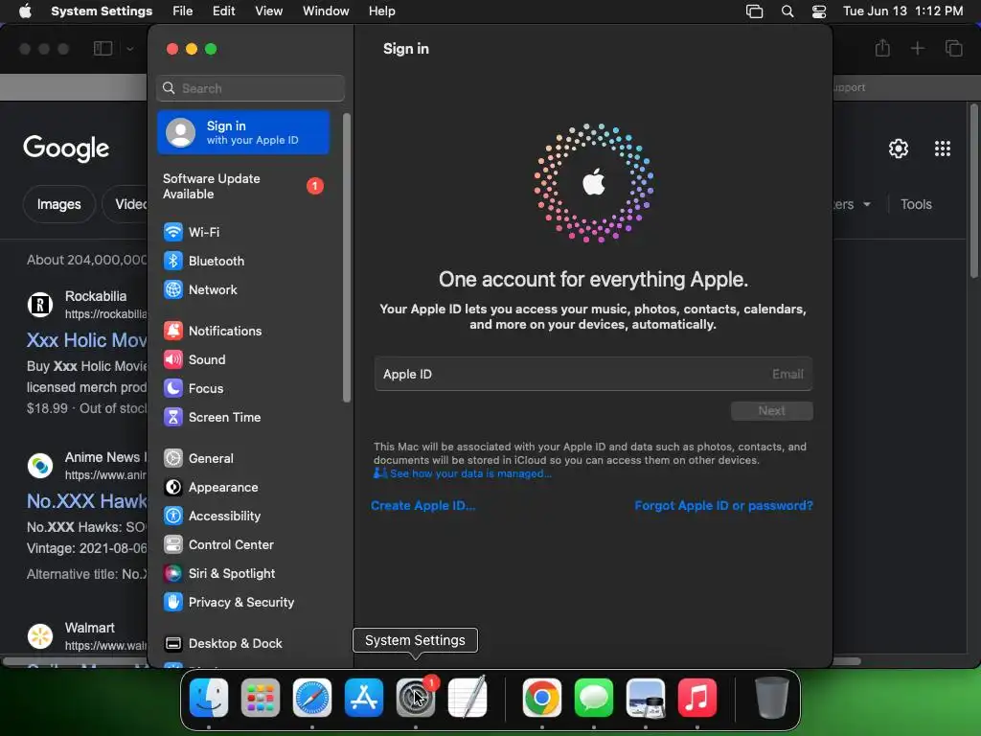The width and height of the screenshot is (981, 736).
Task: Click Create Apple ID link
Action: coord(422,506)
